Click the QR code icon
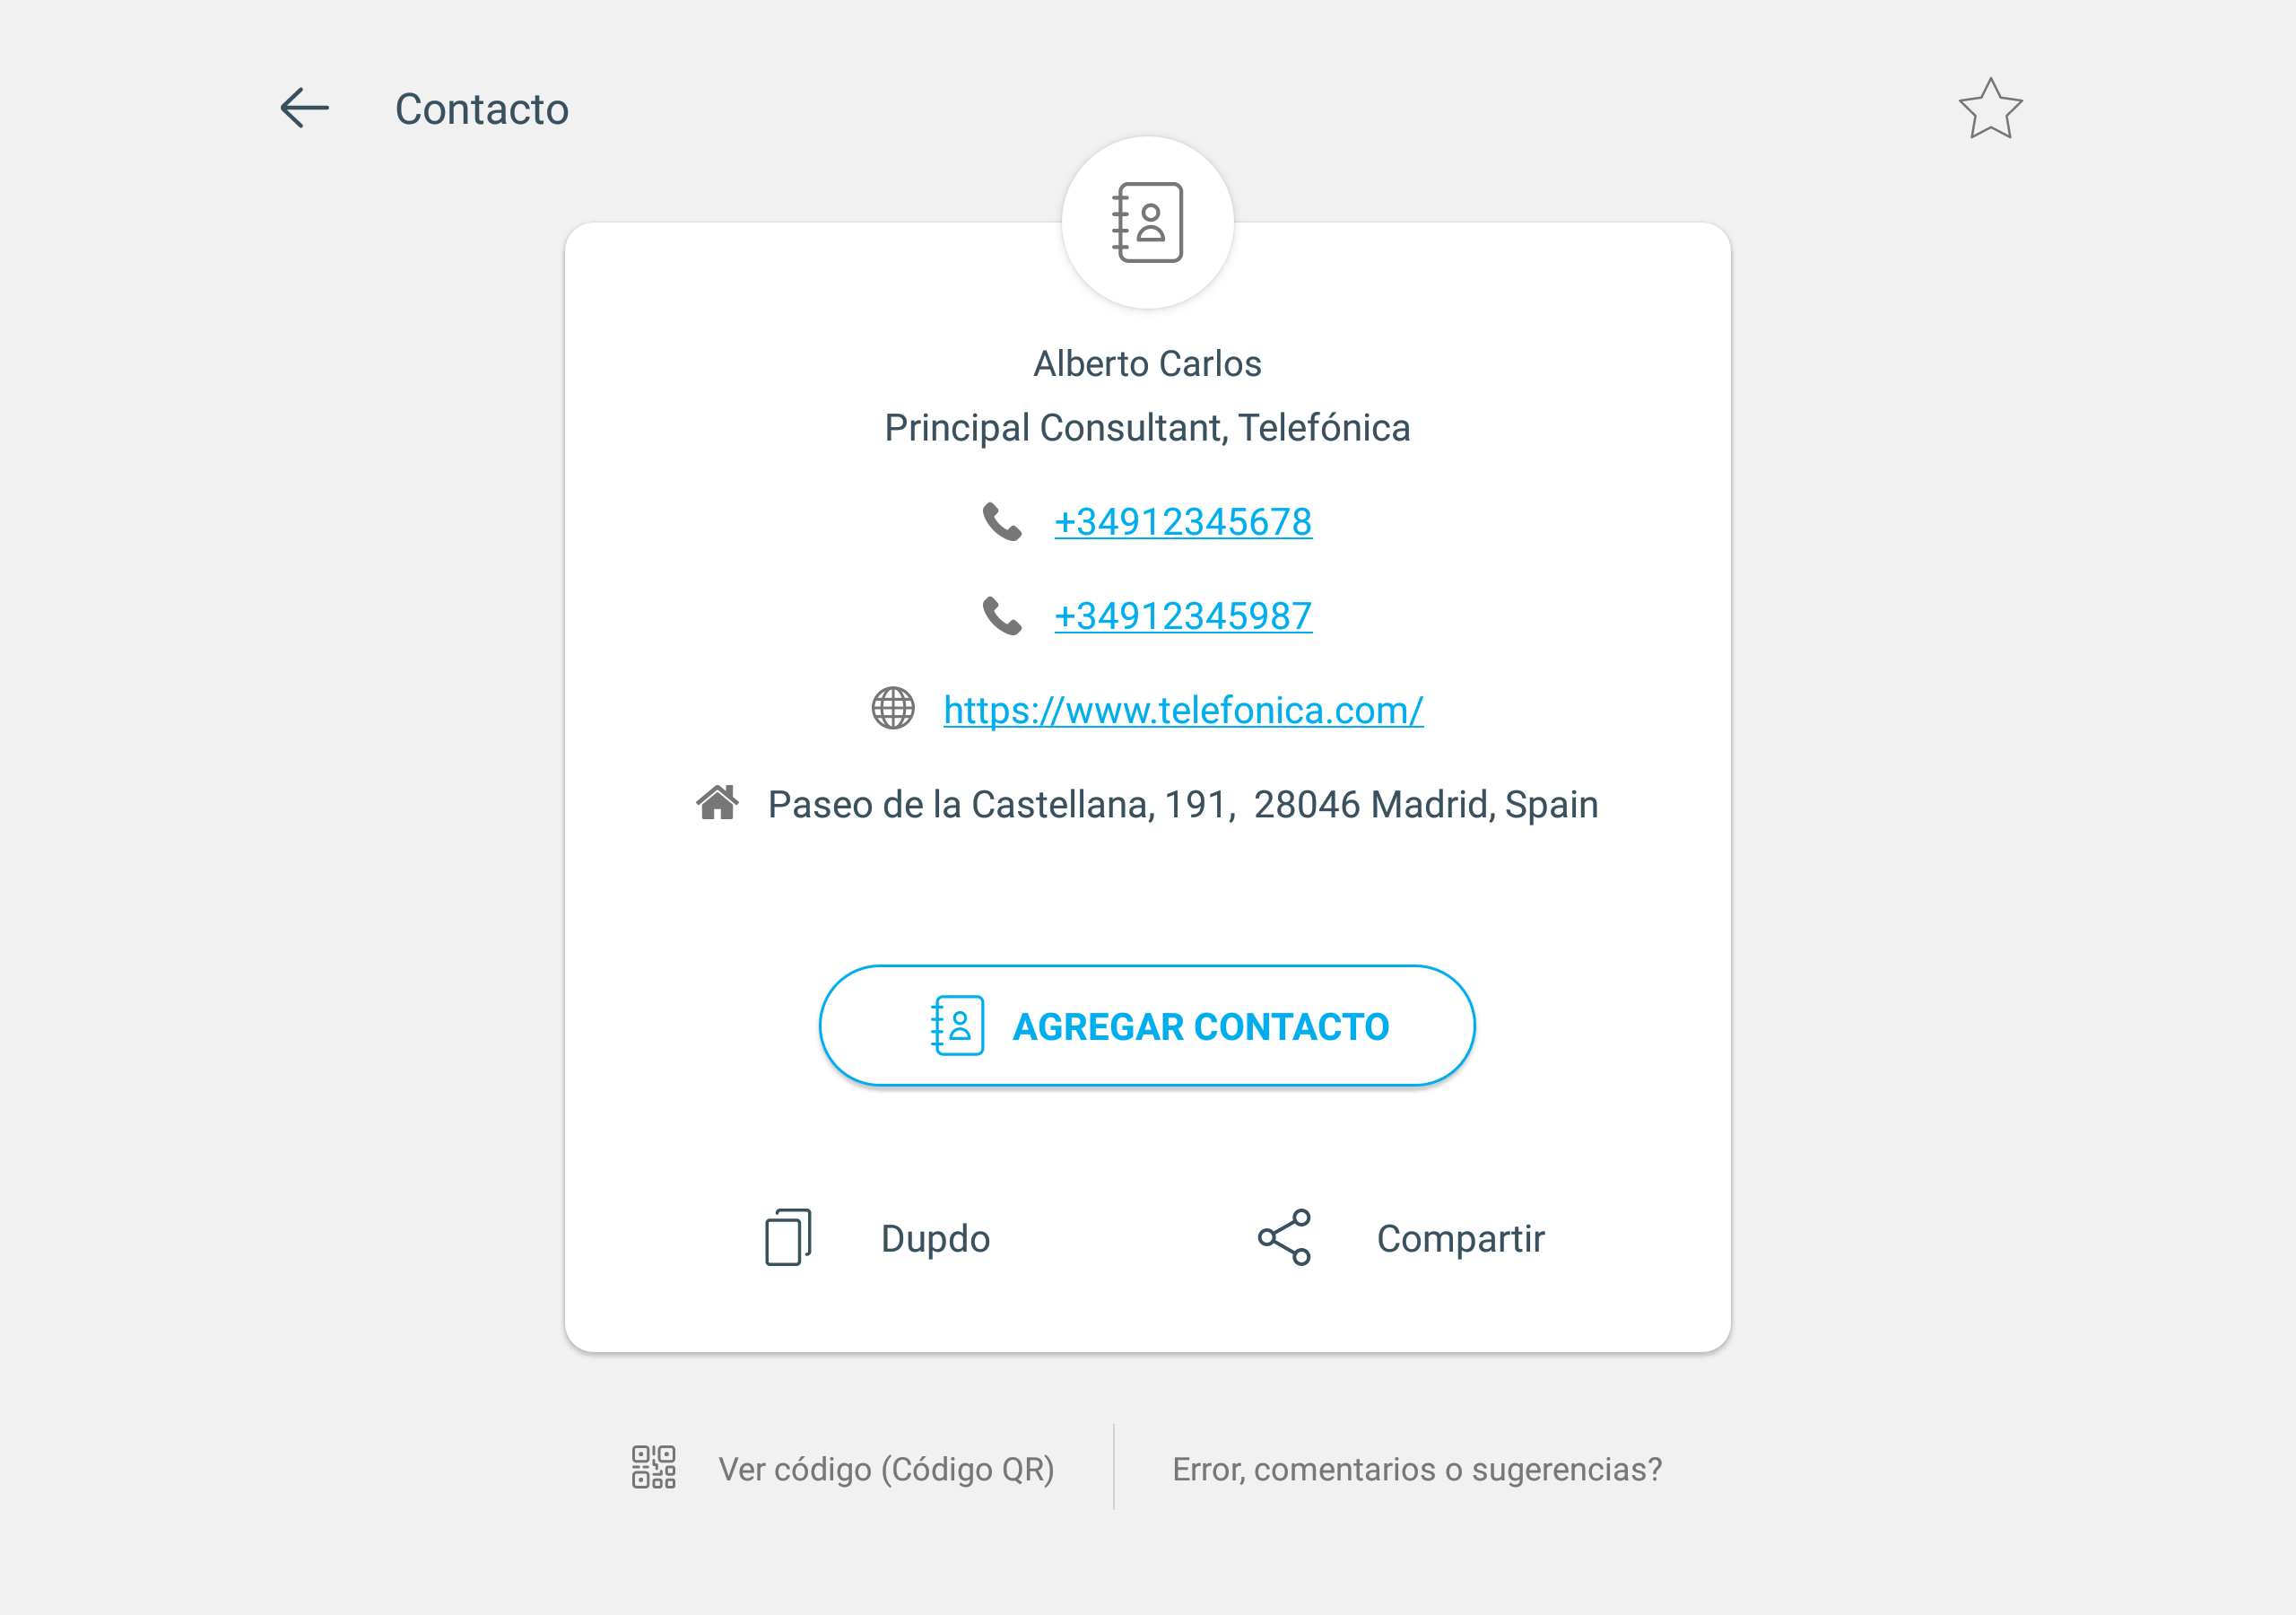 (654, 1467)
